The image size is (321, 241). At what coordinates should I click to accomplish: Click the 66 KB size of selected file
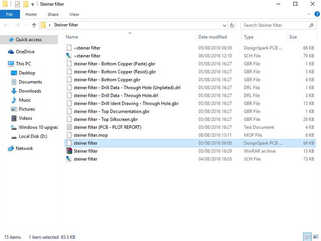click(308, 143)
